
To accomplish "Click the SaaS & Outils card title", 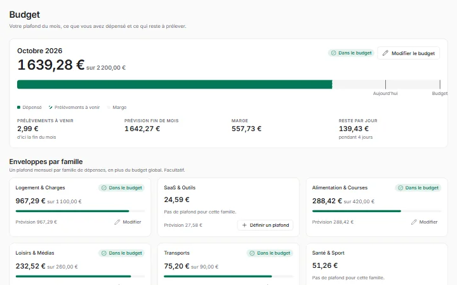I will 180,187.
